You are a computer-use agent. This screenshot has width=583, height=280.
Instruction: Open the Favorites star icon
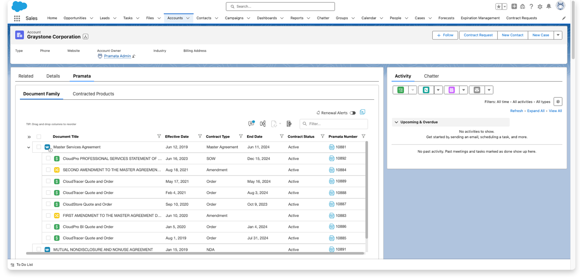pyautogui.click(x=499, y=6)
